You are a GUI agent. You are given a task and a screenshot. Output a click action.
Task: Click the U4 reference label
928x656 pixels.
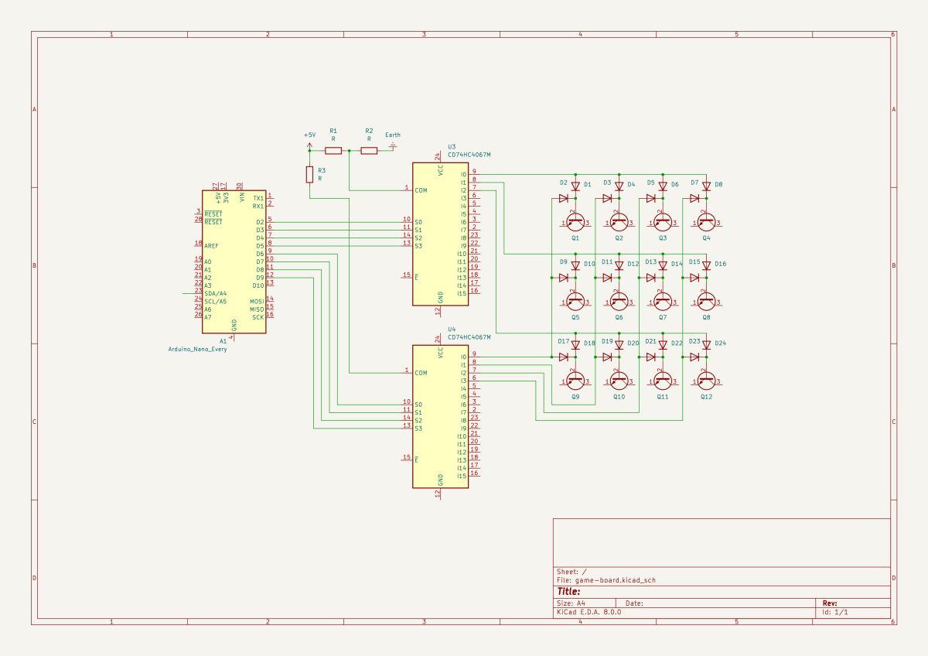pos(452,329)
